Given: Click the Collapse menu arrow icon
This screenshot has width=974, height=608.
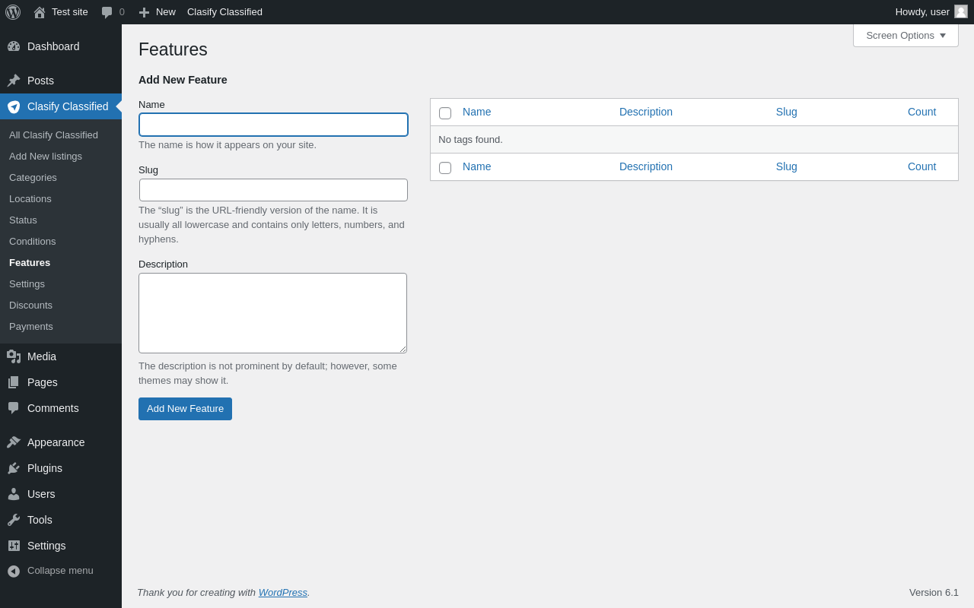Looking at the screenshot, I should pyautogui.click(x=14, y=571).
